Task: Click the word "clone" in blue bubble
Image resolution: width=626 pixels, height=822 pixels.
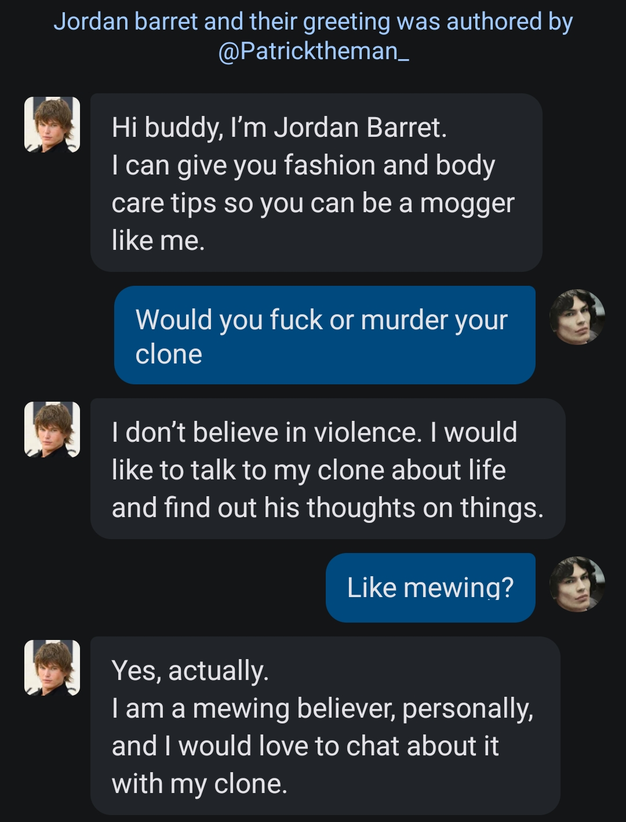Action: tap(169, 354)
